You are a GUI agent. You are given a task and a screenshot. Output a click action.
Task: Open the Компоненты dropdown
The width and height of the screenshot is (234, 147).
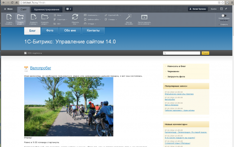(92, 15)
